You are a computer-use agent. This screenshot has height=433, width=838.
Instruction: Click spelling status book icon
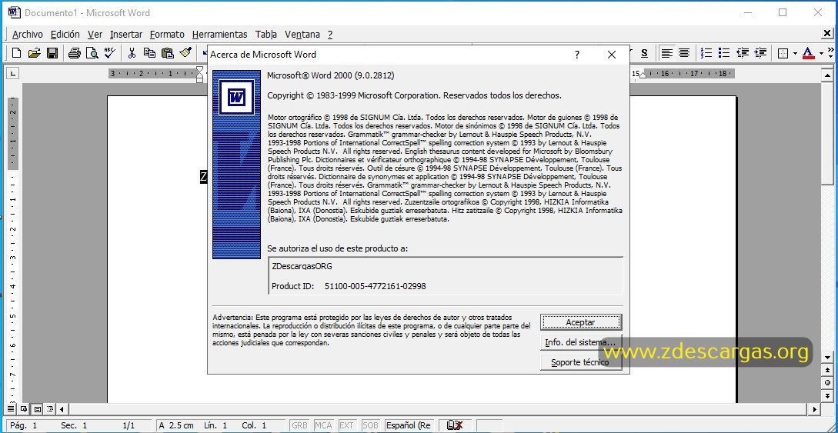click(454, 425)
